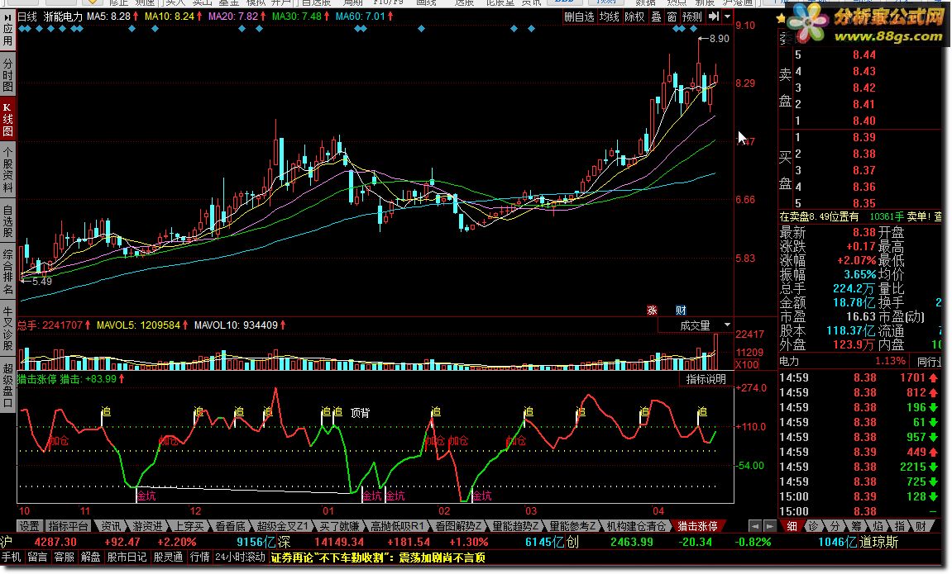Screen dimensions: 952x574
Task: Click the 指标说明 indicator description button
Action: [706, 379]
